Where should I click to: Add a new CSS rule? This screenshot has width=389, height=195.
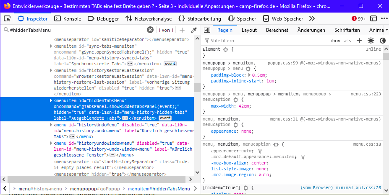[x=359, y=41]
